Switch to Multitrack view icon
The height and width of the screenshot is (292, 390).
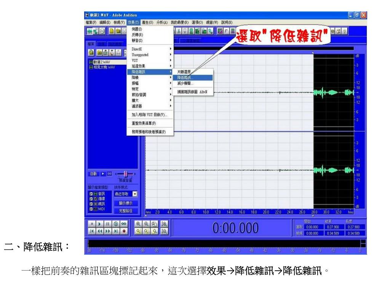point(96,31)
